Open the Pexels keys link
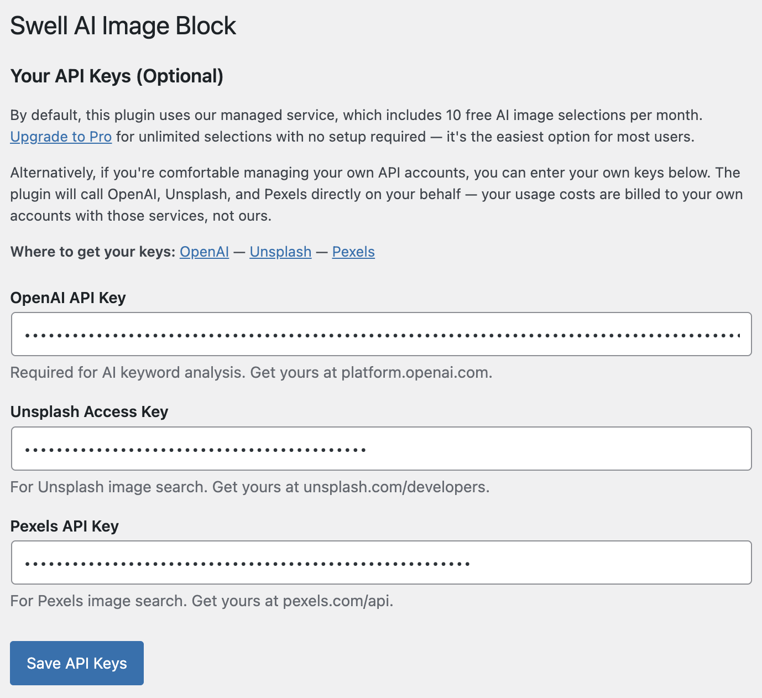 (x=353, y=252)
